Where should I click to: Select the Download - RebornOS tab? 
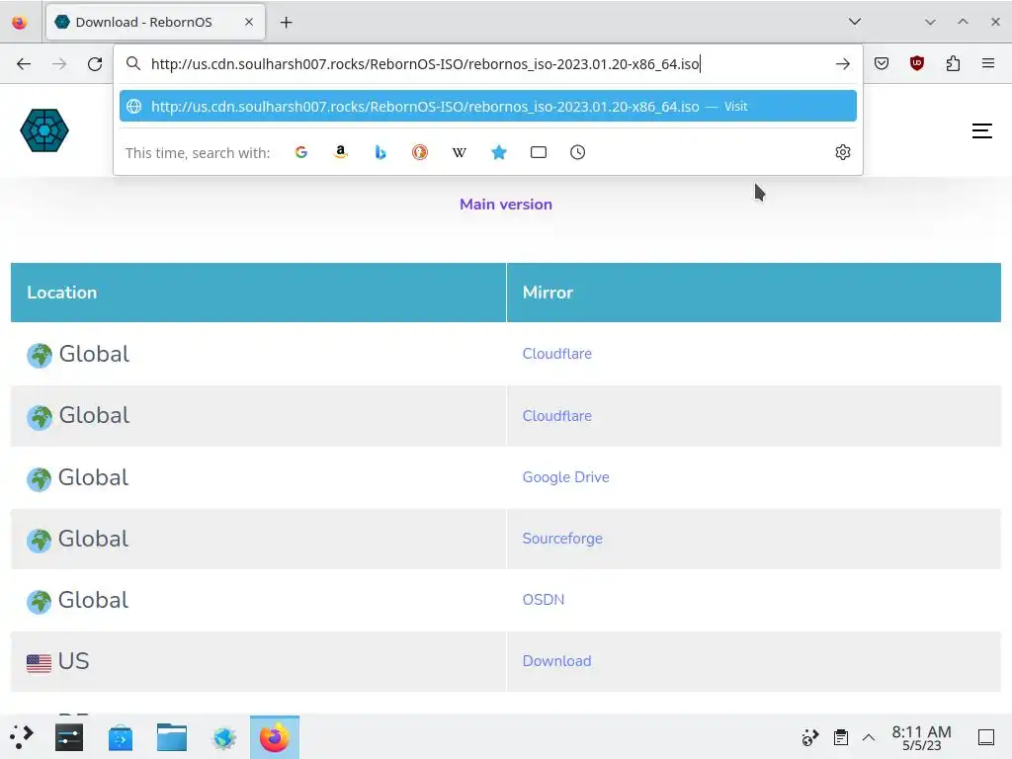155,22
